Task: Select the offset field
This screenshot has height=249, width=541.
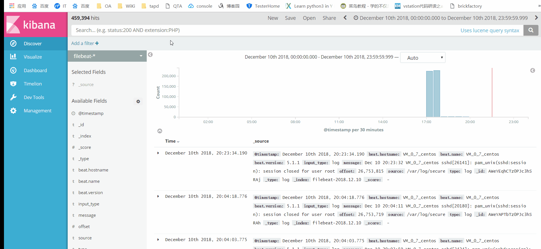Action: tap(84, 227)
